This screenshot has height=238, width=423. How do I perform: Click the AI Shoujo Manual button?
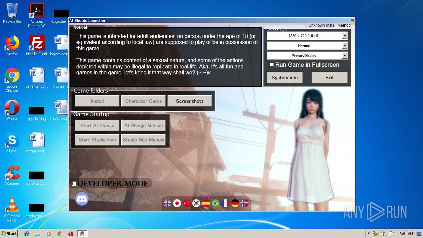[143, 126]
